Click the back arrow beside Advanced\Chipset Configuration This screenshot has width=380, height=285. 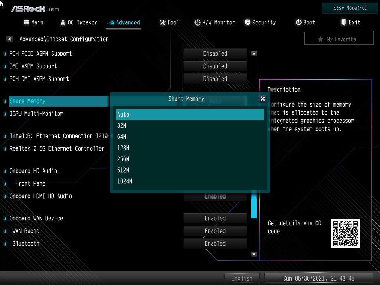[10, 39]
